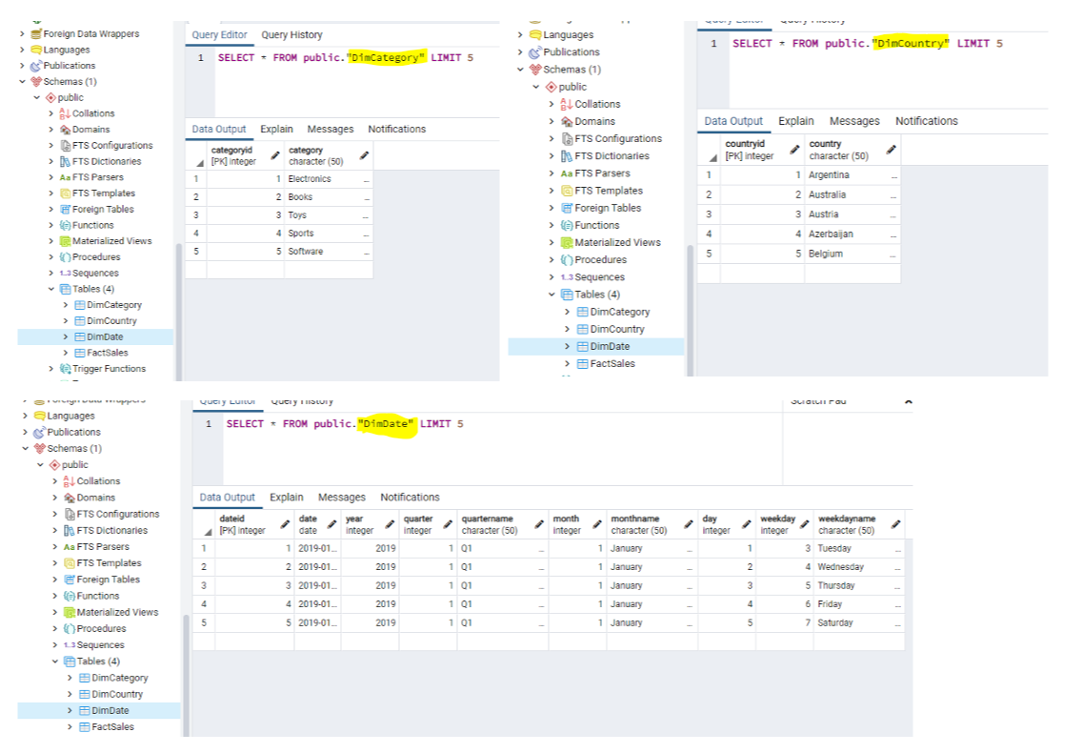The width and height of the screenshot is (1083, 753).
Task: Click the ellipsis button in the Toys cell
Action: pyautogui.click(x=366, y=216)
